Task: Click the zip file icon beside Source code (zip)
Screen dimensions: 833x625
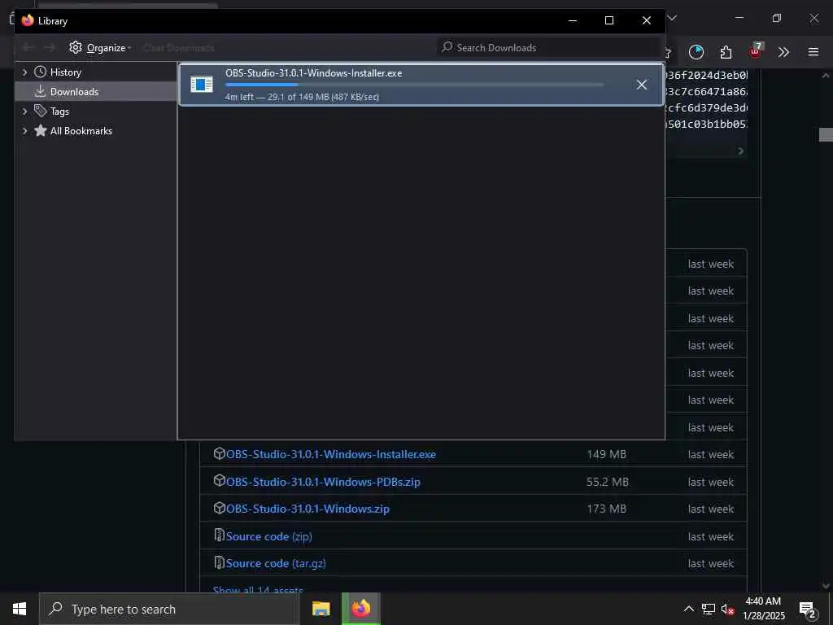Action: (x=219, y=535)
